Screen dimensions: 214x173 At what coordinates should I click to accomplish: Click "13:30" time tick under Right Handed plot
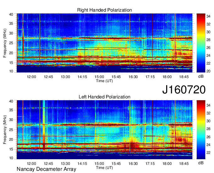pyautogui.click(x=65, y=77)
